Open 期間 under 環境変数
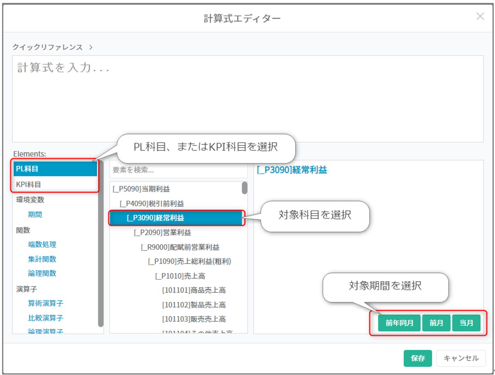The image size is (495, 375). click(35, 215)
